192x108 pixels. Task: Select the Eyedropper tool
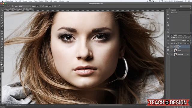[x=2, y=23]
